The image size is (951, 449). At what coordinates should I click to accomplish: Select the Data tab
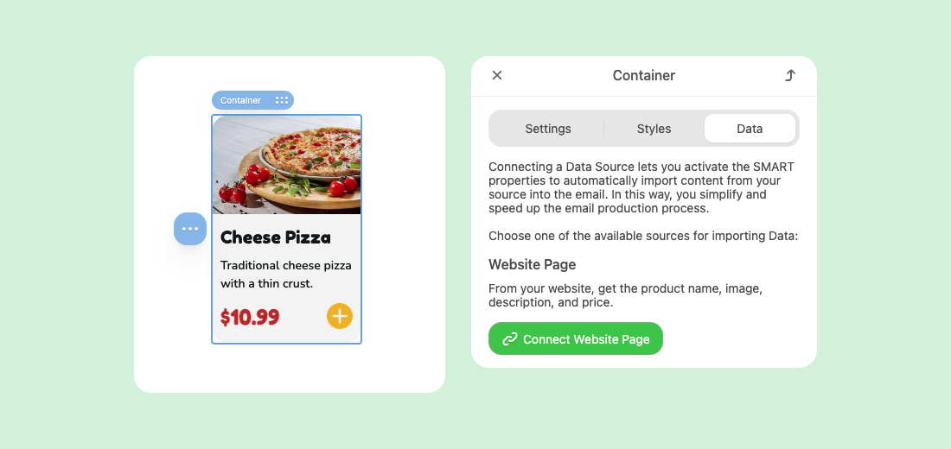(750, 129)
